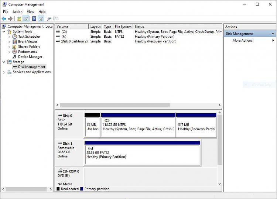Click the Event Viewer icon
277x199 pixels.
(x=15, y=42)
